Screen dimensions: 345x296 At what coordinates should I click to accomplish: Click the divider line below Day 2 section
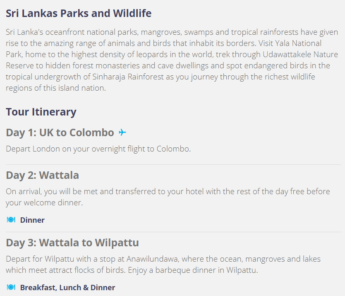173,232
